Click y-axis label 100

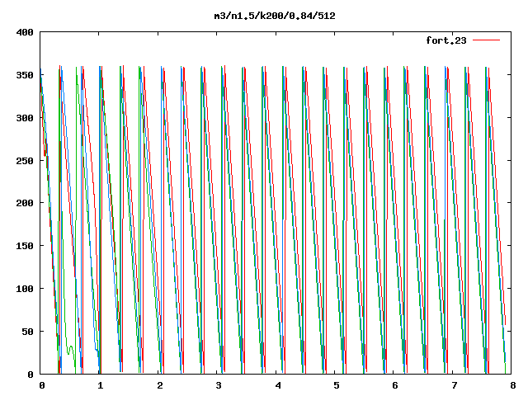pyautogui.click(x=25, y=289)
